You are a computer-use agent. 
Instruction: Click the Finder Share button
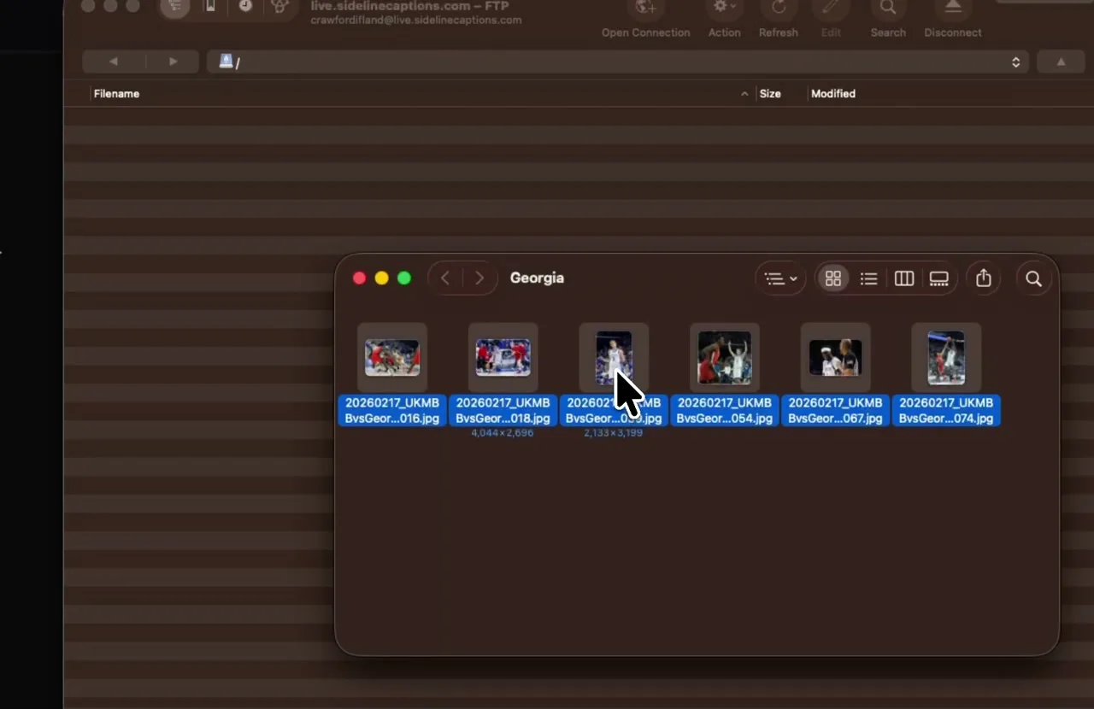tap(984, 278)
